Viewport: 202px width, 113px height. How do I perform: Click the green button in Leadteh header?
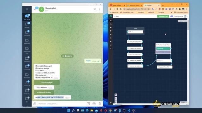coord(163,16)
